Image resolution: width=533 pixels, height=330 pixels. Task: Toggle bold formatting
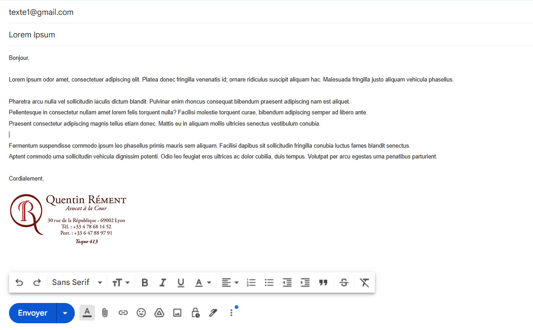click(145, 283)
